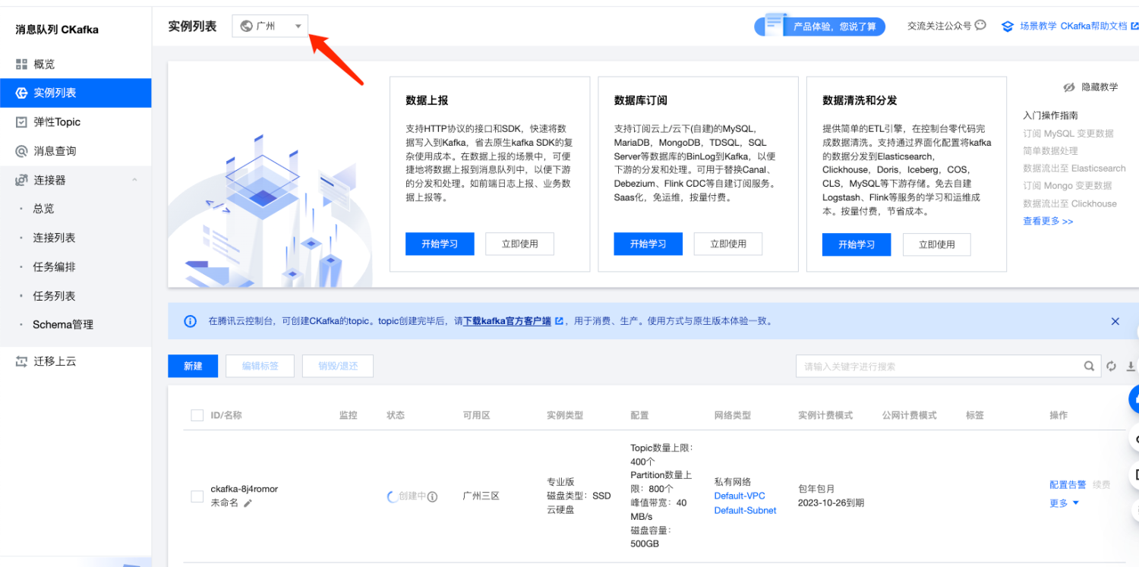Click the download list icon

pyautogui.click(x=1131, y=366)
